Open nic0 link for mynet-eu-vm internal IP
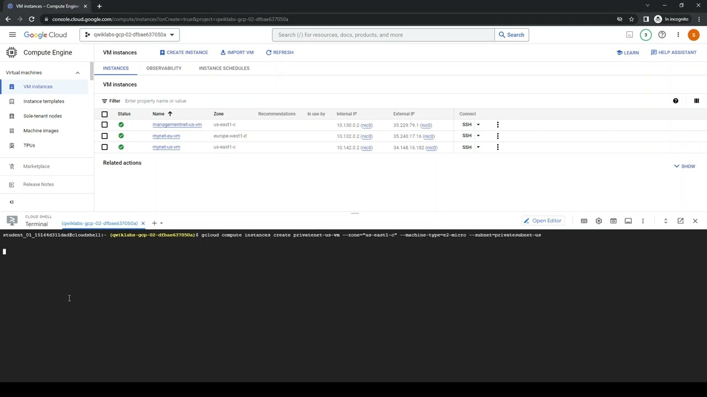707x397 pixels. pos(367,136)
